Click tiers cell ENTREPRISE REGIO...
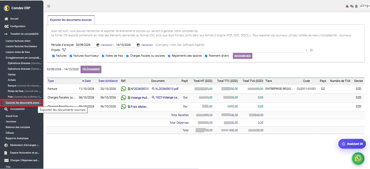Viewport: 370px width, 169px height. (279, 89)
